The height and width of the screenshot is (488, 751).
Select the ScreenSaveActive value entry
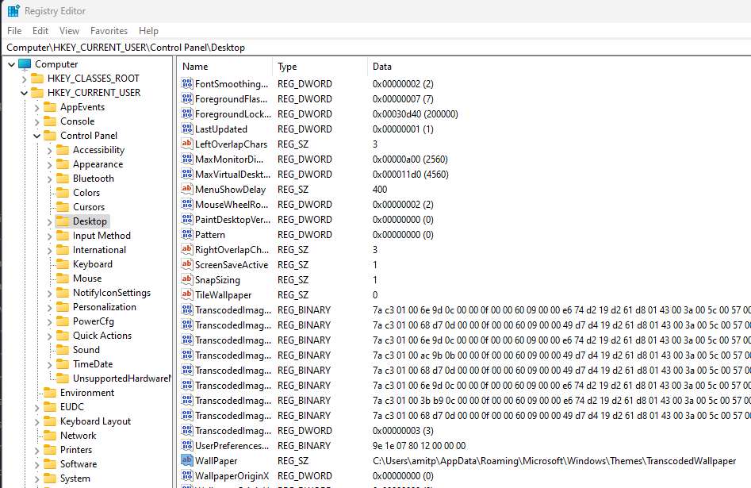point(232,265)
